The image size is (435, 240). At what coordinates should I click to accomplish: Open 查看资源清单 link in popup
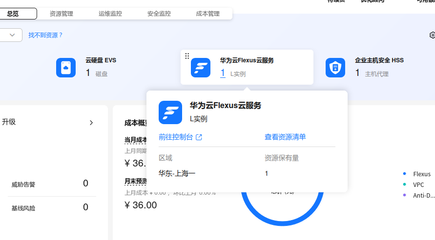coord(285,137)
